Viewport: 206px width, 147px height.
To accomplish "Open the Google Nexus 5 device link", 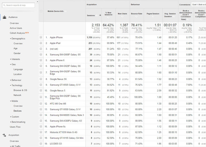I will click(x=57, y=91).
